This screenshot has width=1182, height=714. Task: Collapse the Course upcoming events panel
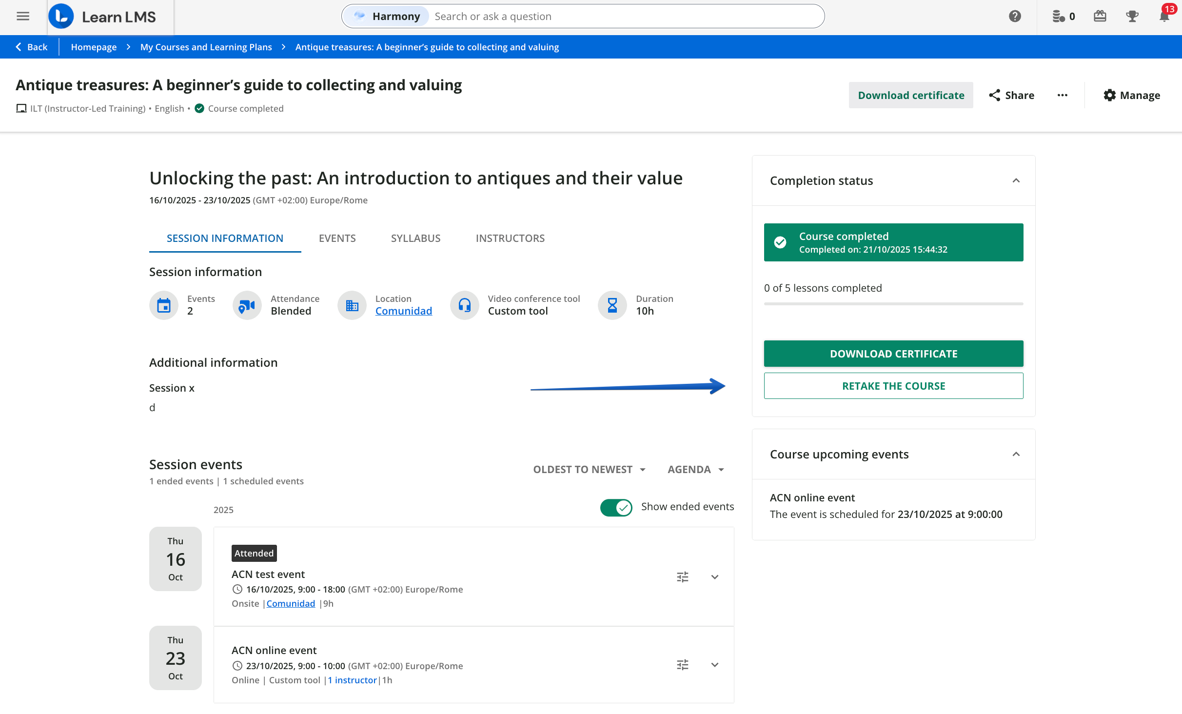(1016, 454)
